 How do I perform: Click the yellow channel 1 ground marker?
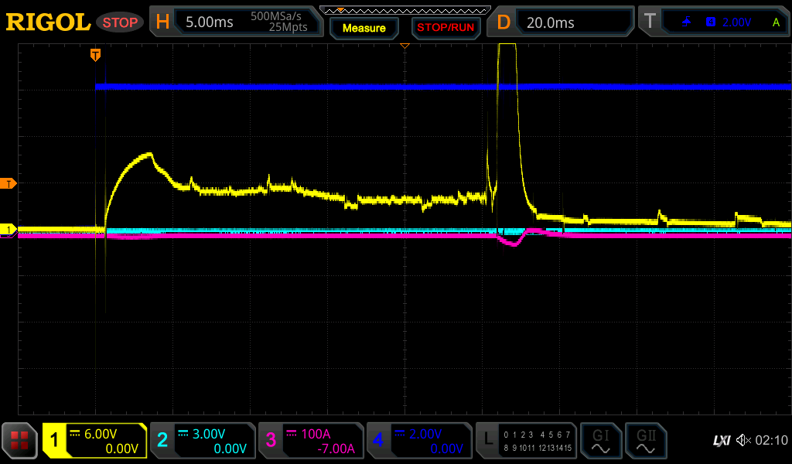(9, 230)
